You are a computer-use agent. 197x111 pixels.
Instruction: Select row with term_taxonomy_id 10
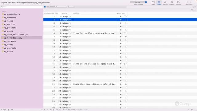tap(120, 47)
